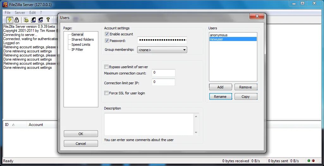Image resolution: width=324 pixels, height=166 pixels.
Task: Click the red status indicator light
Action: (x=313, y=161)
